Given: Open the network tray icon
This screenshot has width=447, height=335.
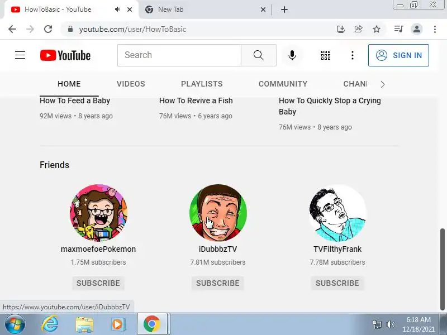Looking at the screenshot, I should (377, 324).
